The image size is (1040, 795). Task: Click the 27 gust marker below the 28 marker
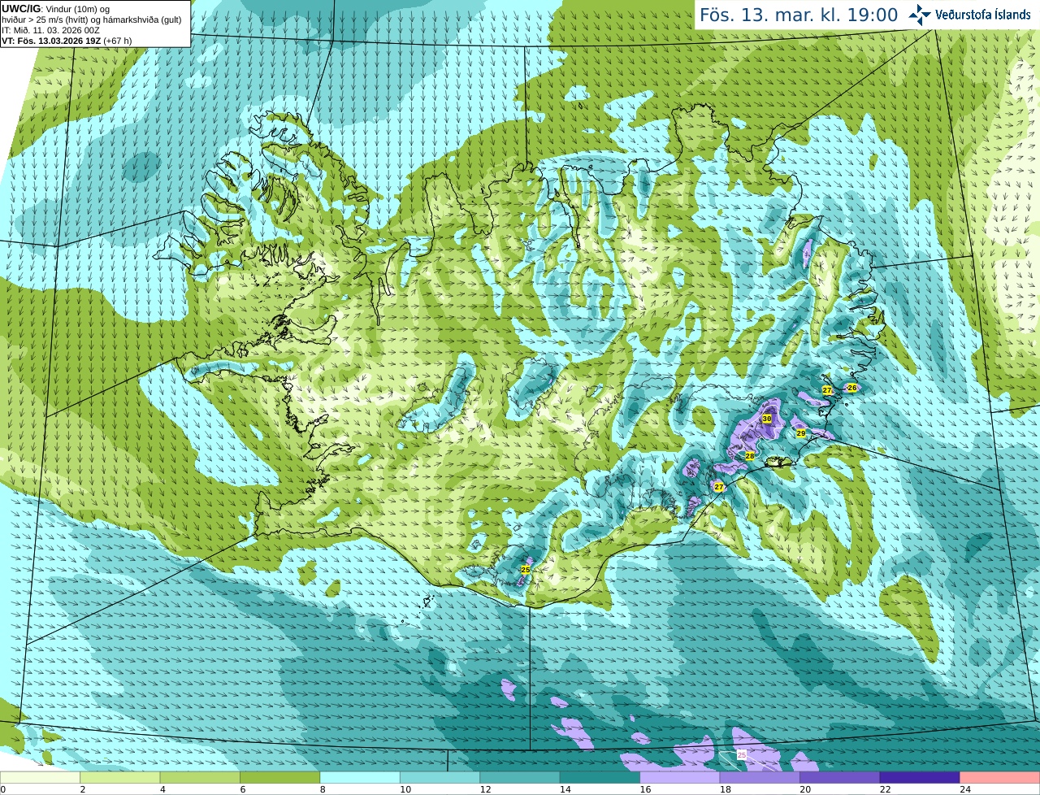[x=719, y=487]
